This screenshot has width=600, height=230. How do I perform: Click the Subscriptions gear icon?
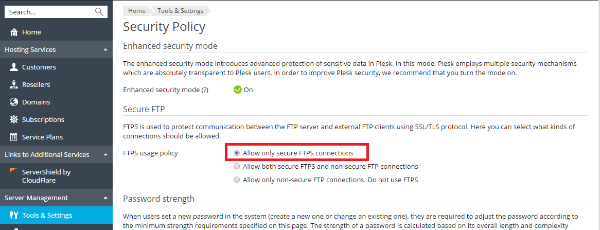(14, 120)
